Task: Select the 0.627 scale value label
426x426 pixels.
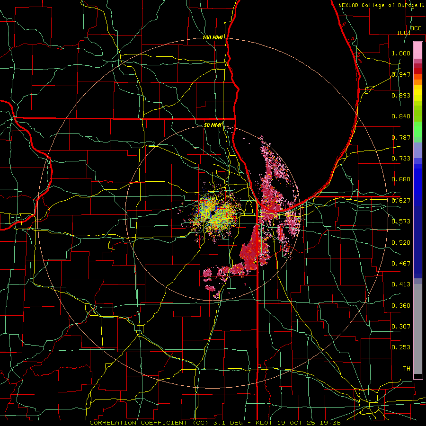Action: [401, 201]
